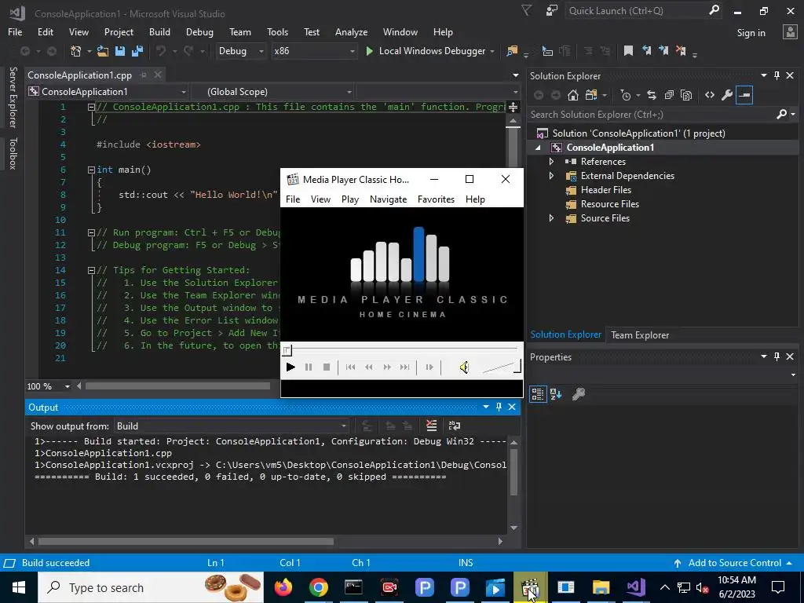804x603 pixels.
Task: Click Collapse All in Solution Explorer
Action: tap(669, 95)
